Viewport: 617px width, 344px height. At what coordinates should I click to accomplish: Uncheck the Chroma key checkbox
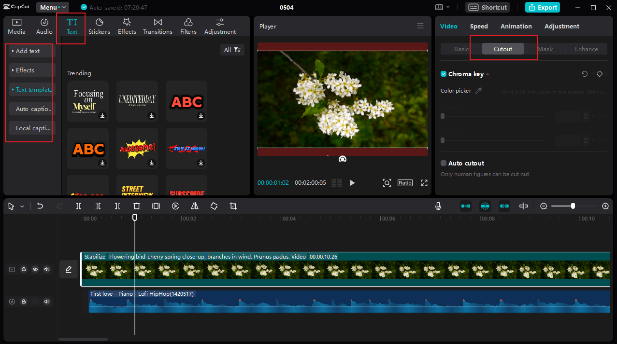(444, 74)
